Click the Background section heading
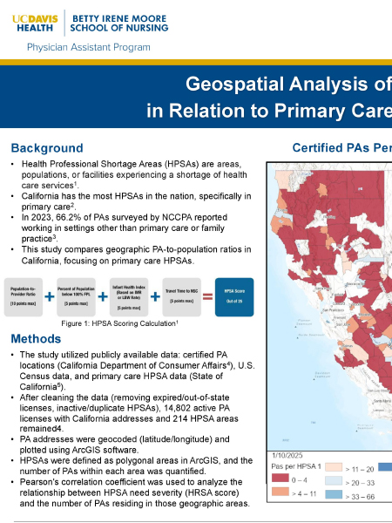The height and width of the screenshot is (523, 392). (47, 148)
